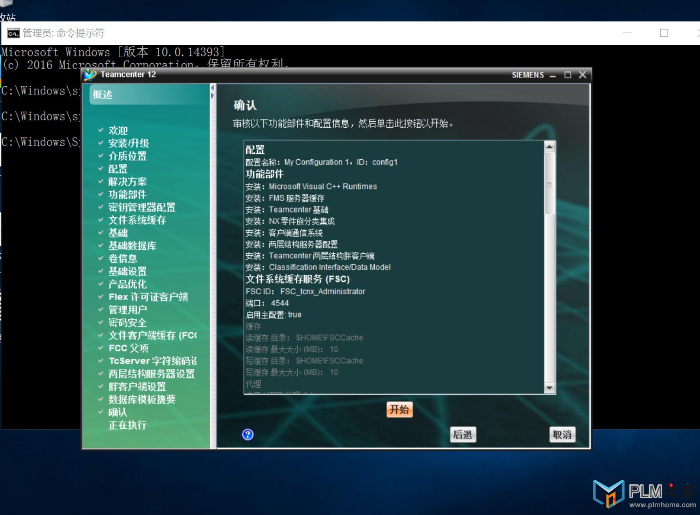The width and height of the screenshot is (700, 515).
Task: Click the 后退 (Back) button
Action: 463,435
